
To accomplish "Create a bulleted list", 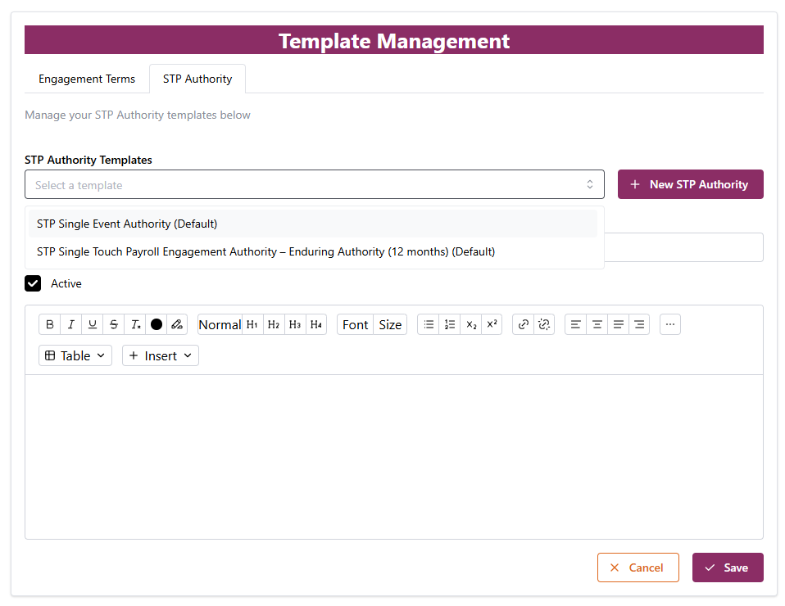I will (x=429, y=324).
